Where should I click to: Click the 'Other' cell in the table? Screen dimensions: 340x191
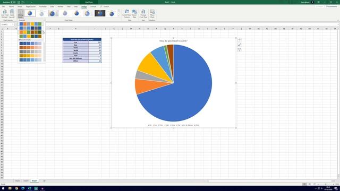point(75,61)
